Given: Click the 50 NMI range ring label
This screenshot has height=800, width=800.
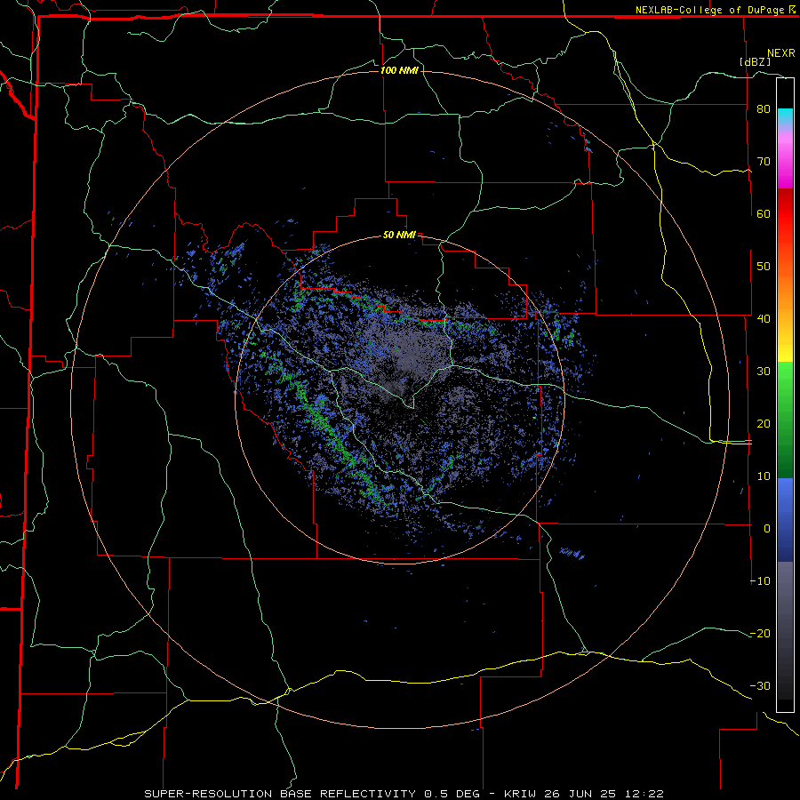Looking at the screenshot, I should pyautogui.click(x=399, y=236).
